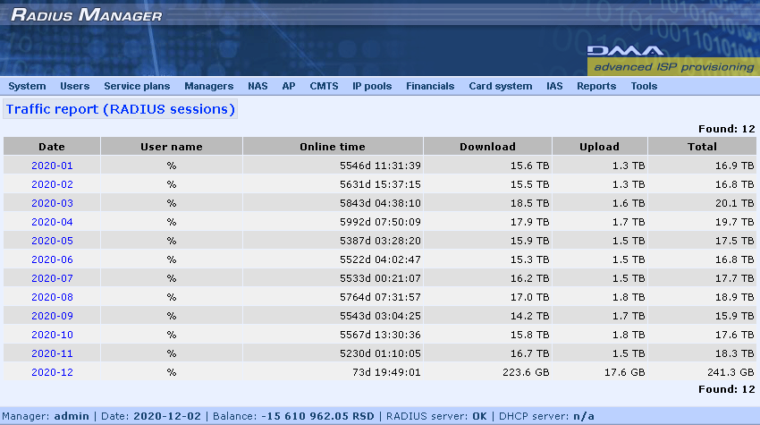
Task: Click online time 5387d 03:28:20
Action: click(380, 241)
